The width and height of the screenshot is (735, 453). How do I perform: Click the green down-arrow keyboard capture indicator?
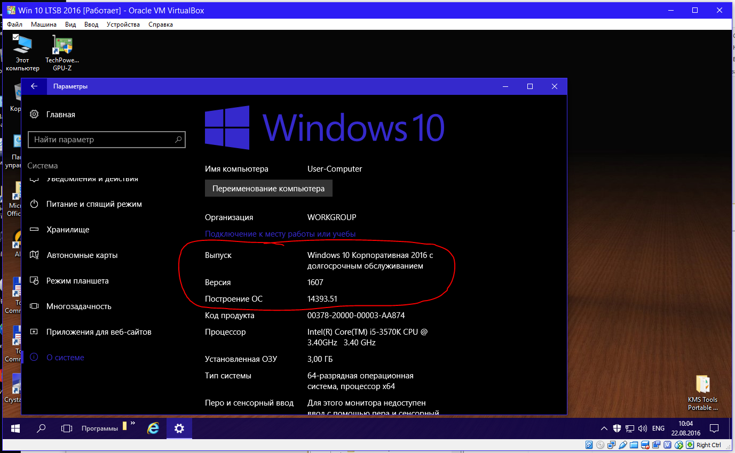[690, 445]
